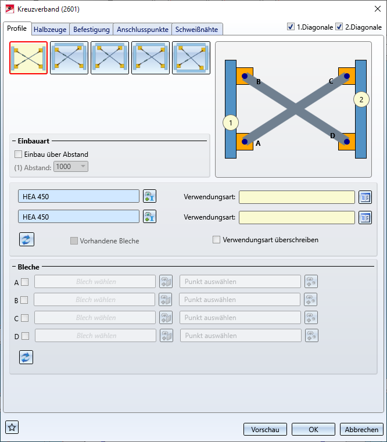Image resolution: width=387 pixels, height=442 pixels.
Task: Enable Verwendungsart überschreiben checkbox
Action: point(216,240)
